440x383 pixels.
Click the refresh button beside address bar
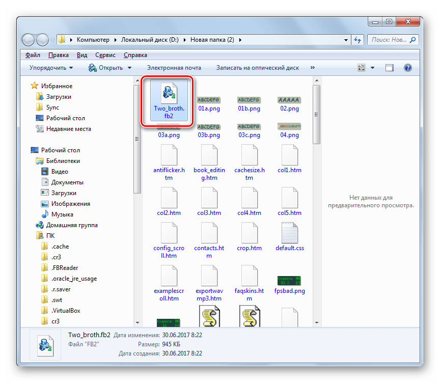(x=358, y=39)
